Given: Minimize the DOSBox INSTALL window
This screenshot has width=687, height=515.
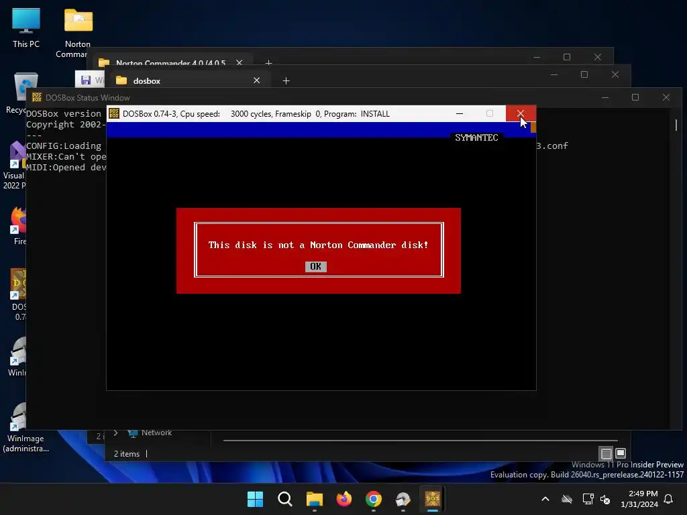Looking at the screenshot, I should (460, 113).
